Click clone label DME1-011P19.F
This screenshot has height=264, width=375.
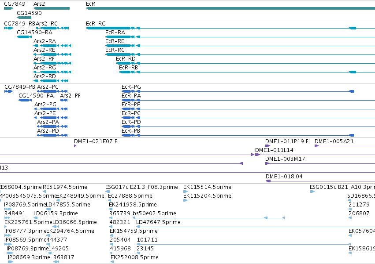coord(287,141)
